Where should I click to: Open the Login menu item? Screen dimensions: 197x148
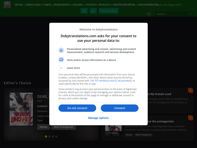pos(47,5)
